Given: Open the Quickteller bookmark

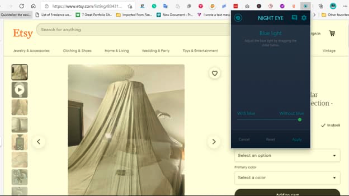Looking at the screenshot, I should [x=16, y=15].
